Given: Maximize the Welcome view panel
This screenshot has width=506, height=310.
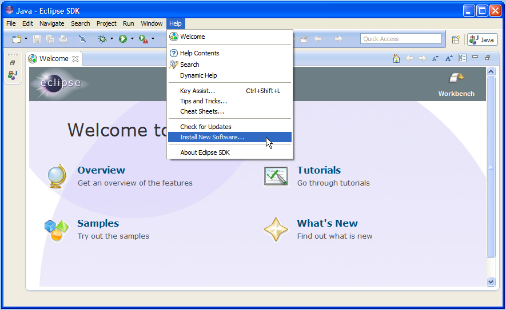Looking at the screenshot, I should tap(488, 58).
